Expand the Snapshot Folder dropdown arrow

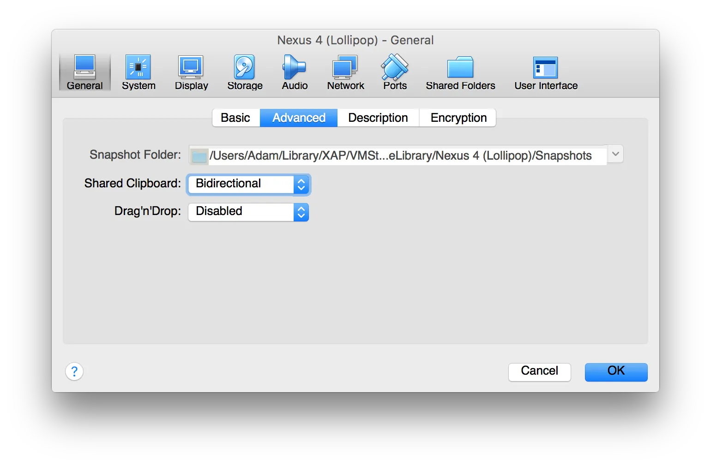[615, 154]
